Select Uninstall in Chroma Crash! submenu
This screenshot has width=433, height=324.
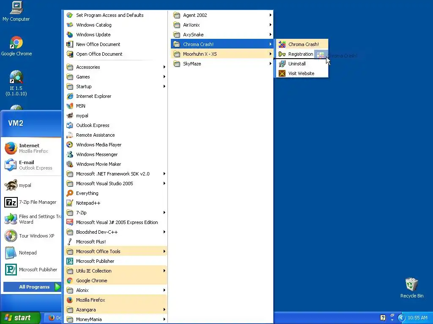point(301,64)
